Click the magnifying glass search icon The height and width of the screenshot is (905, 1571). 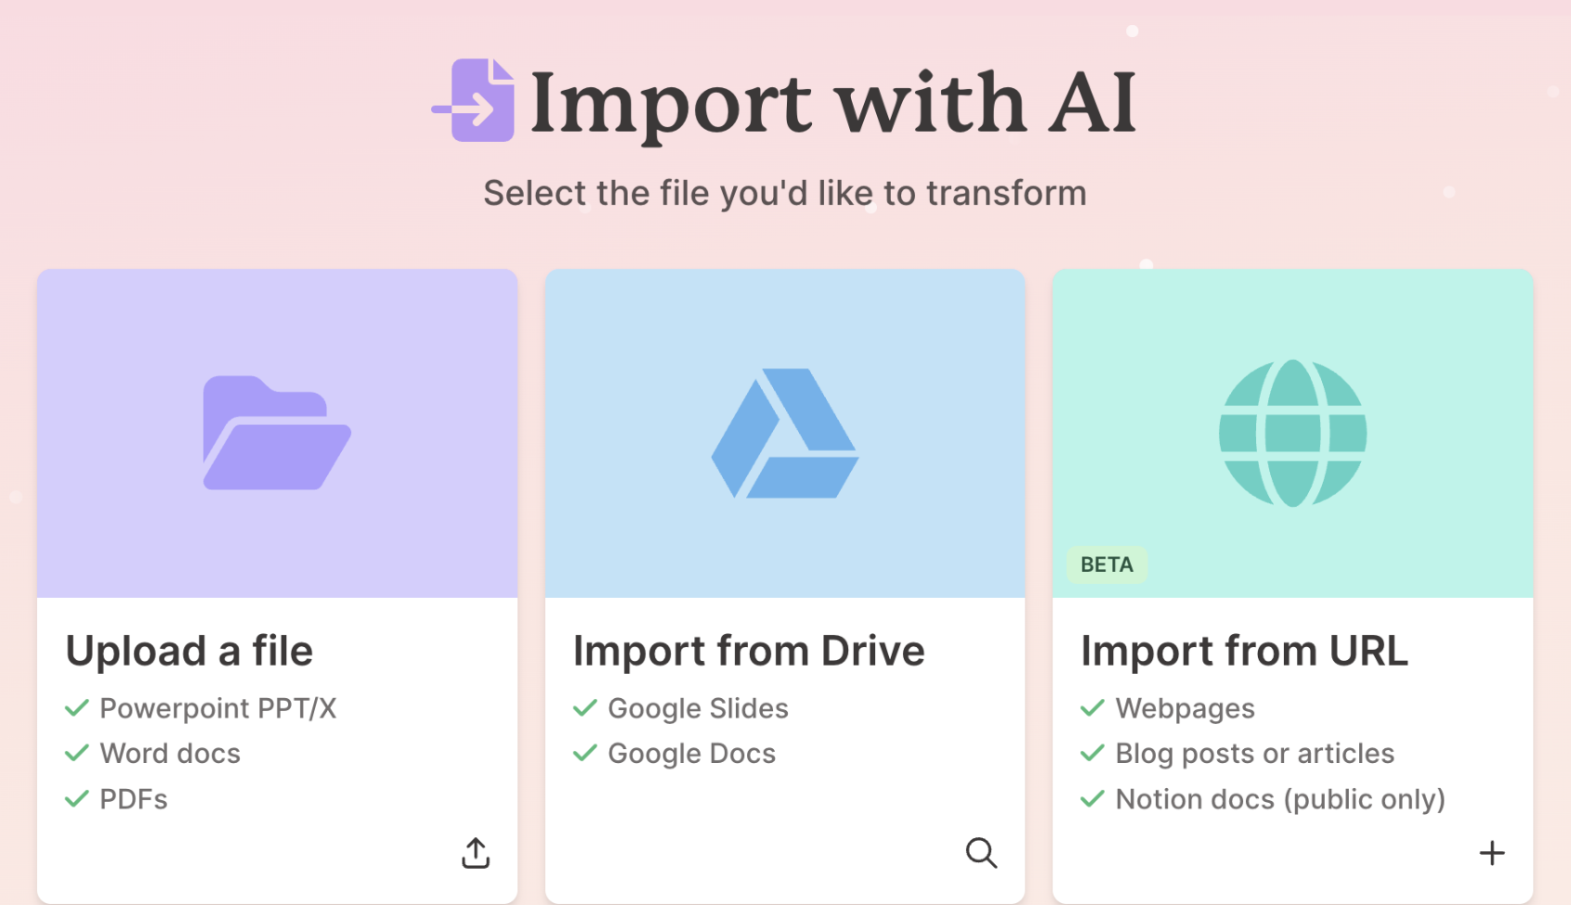pos(981,852)
